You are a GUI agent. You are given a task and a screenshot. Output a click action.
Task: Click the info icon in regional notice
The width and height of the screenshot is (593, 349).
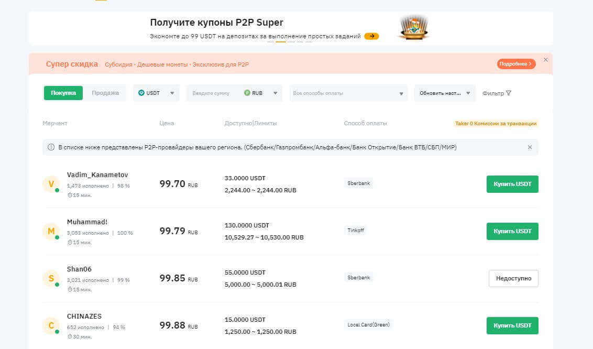[x=51, y=147]
